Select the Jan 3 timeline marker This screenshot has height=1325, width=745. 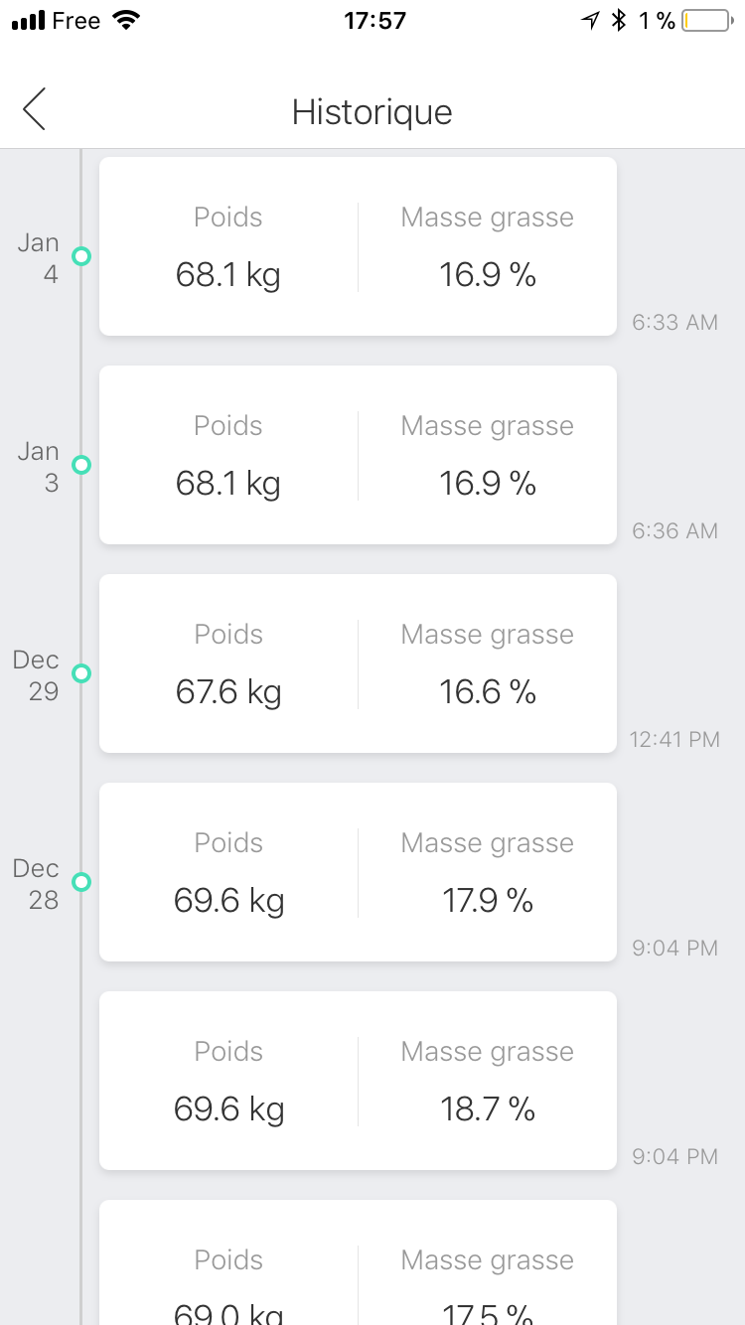coord(81,465)
